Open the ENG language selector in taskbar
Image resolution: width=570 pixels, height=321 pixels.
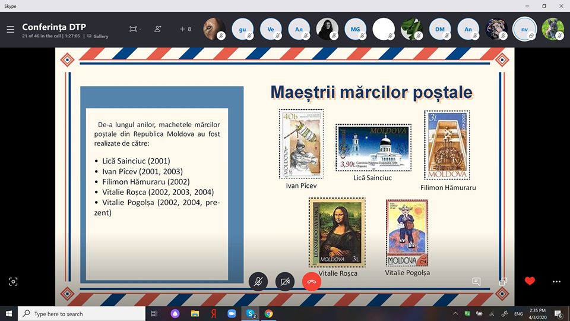[x=518, y=313]
